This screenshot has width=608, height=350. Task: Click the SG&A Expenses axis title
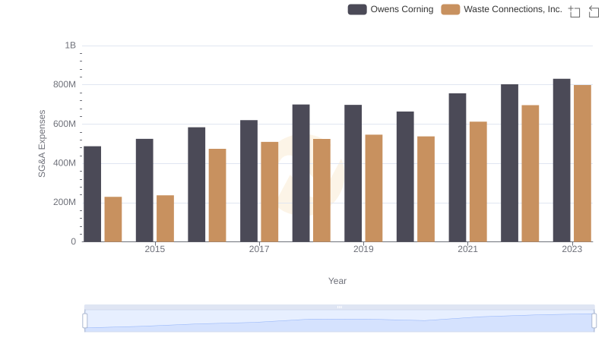click(42, 143)
